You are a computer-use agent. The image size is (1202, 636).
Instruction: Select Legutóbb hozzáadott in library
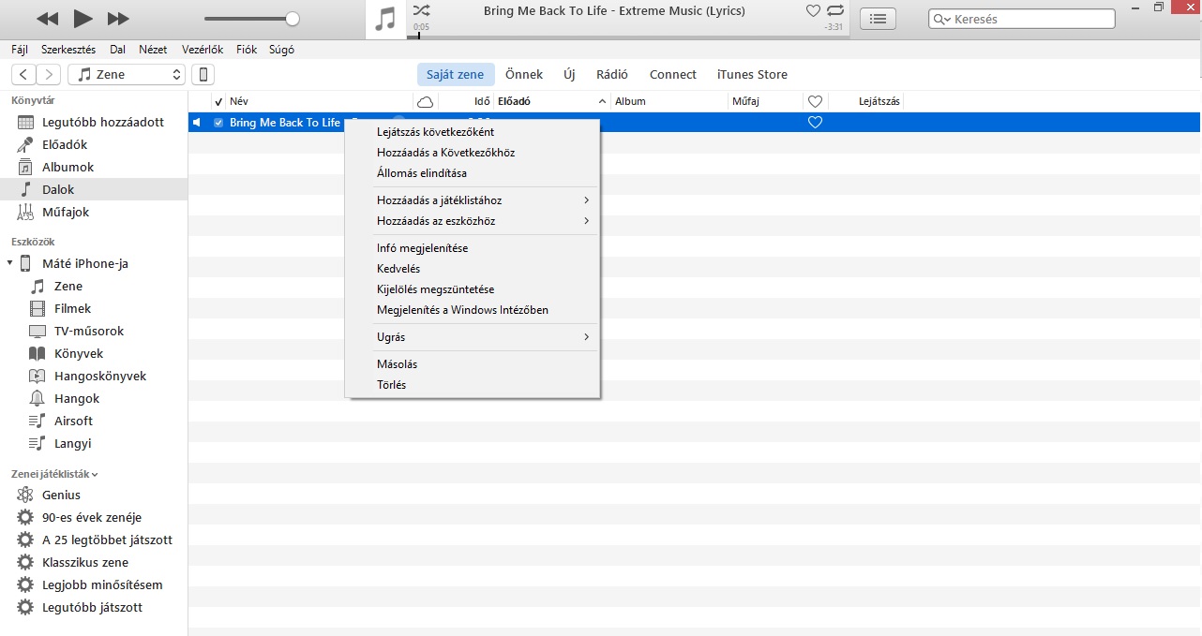(x=94, y=123)
